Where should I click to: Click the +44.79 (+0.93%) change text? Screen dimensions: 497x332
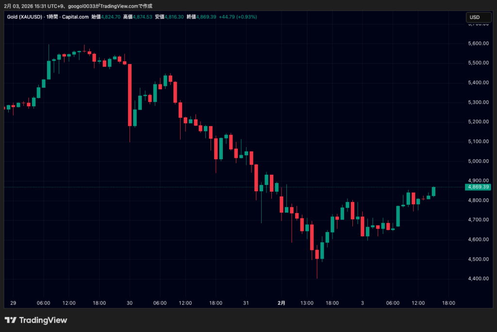point(238,17)
